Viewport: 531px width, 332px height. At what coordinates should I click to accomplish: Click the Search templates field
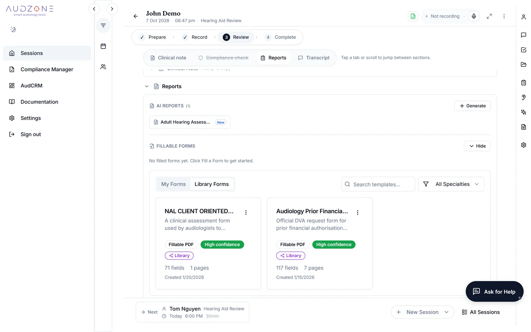(x=378, y=184)
